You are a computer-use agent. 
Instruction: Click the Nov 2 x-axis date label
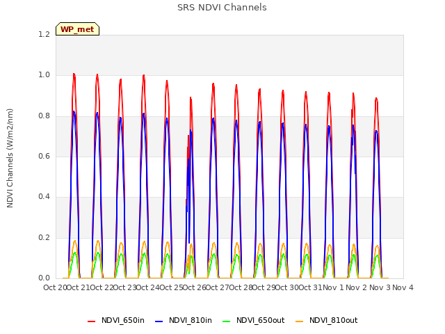coord(357,287)
